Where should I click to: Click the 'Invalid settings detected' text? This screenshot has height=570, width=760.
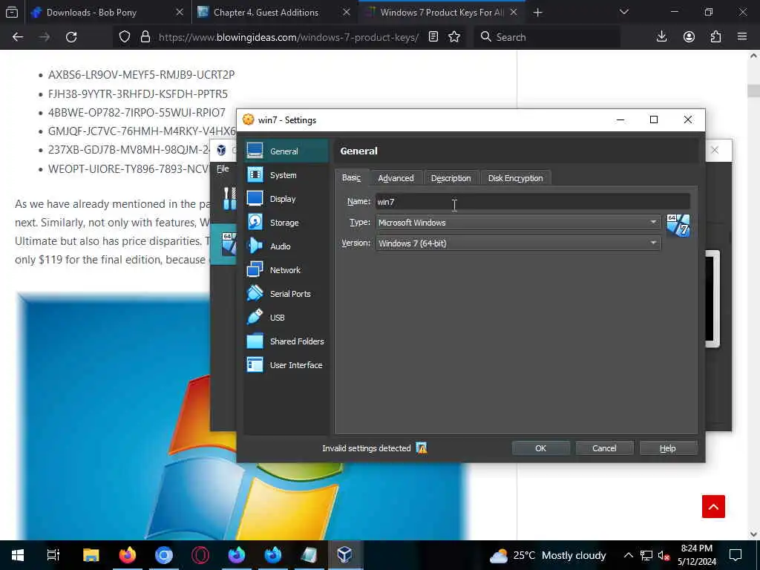[x=367, y=448]
